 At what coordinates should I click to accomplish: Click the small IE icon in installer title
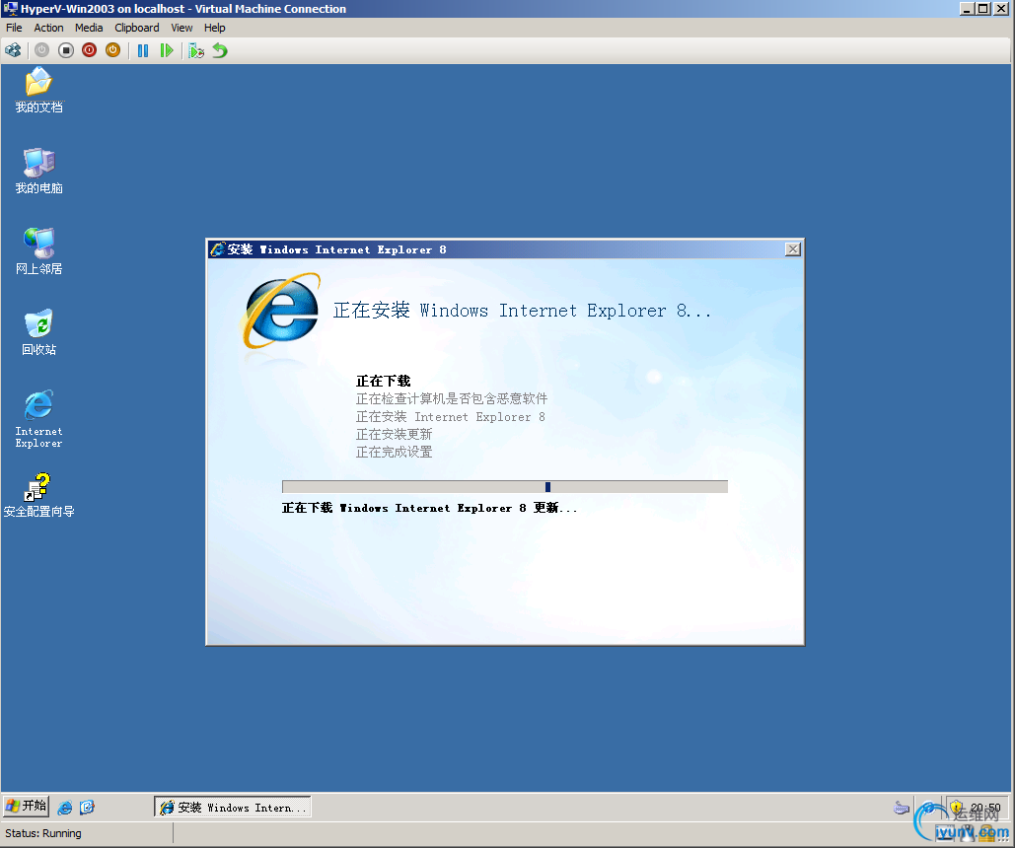(217, 249)
